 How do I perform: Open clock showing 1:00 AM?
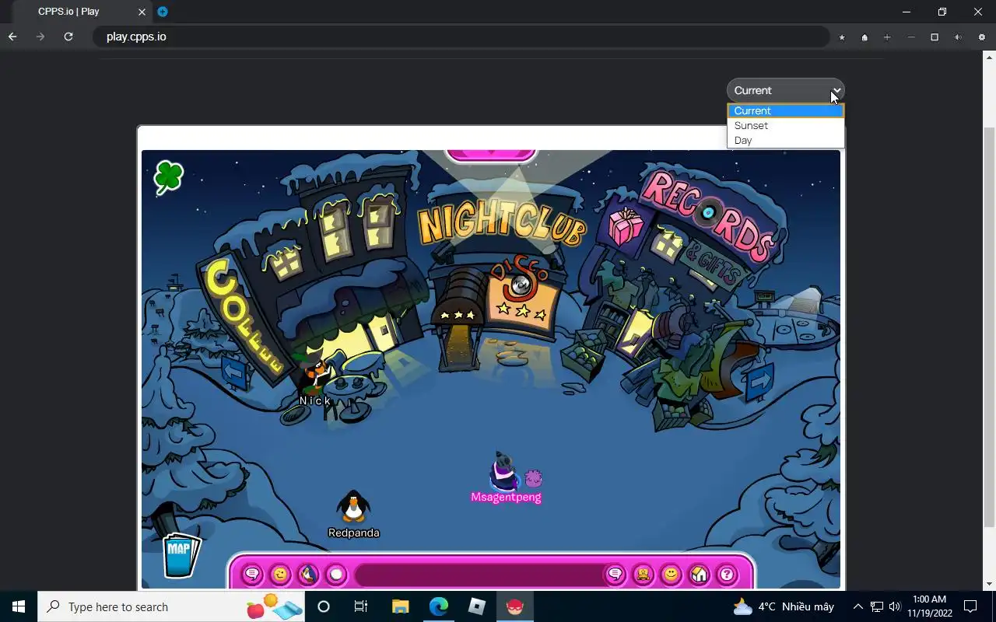tap(929, 606)
